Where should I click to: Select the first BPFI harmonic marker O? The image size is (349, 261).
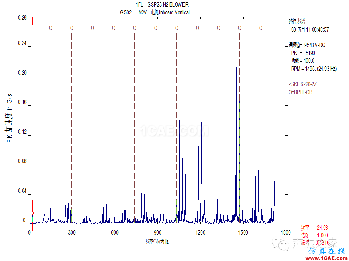(51, 28)
